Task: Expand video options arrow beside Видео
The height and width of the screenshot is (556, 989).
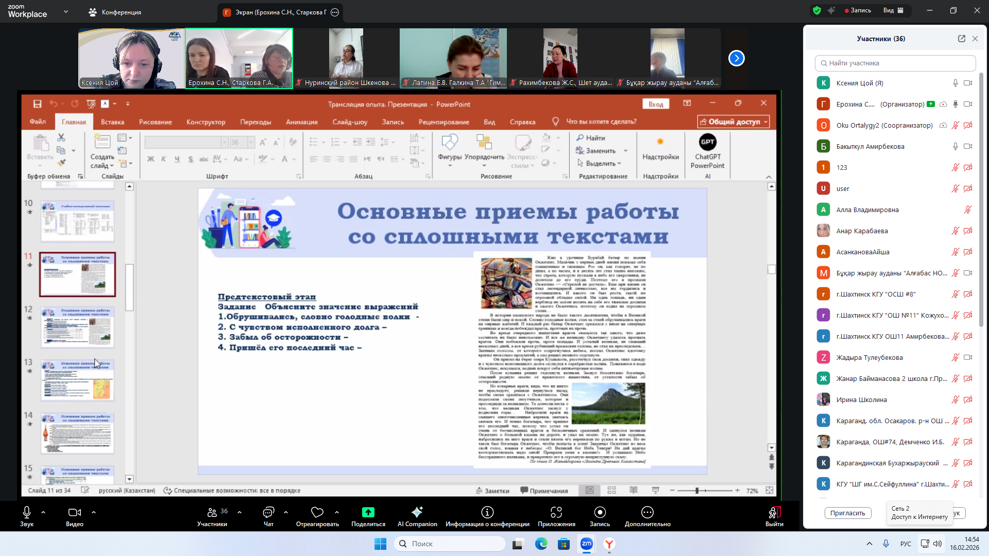Action: [94, 512]
